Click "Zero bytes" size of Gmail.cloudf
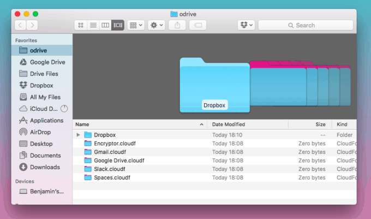This screenshot has height=219, width=371. [x=312, y=152]
